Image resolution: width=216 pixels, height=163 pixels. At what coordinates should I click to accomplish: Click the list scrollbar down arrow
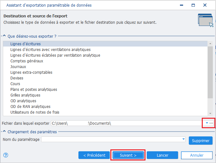click(210, 114)
